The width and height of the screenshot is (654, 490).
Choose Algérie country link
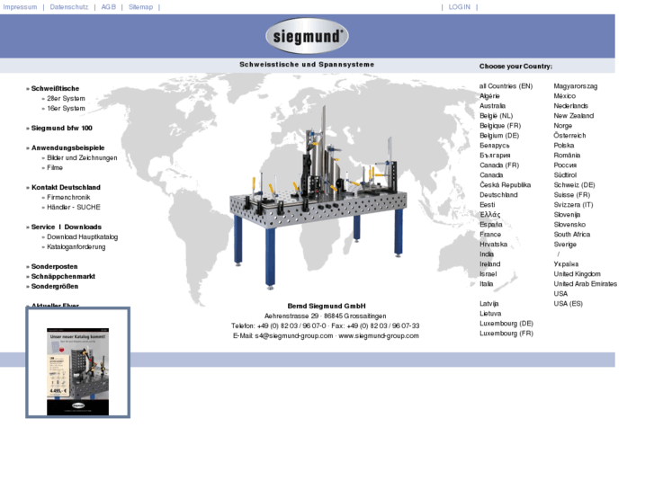tap(489, 96)
